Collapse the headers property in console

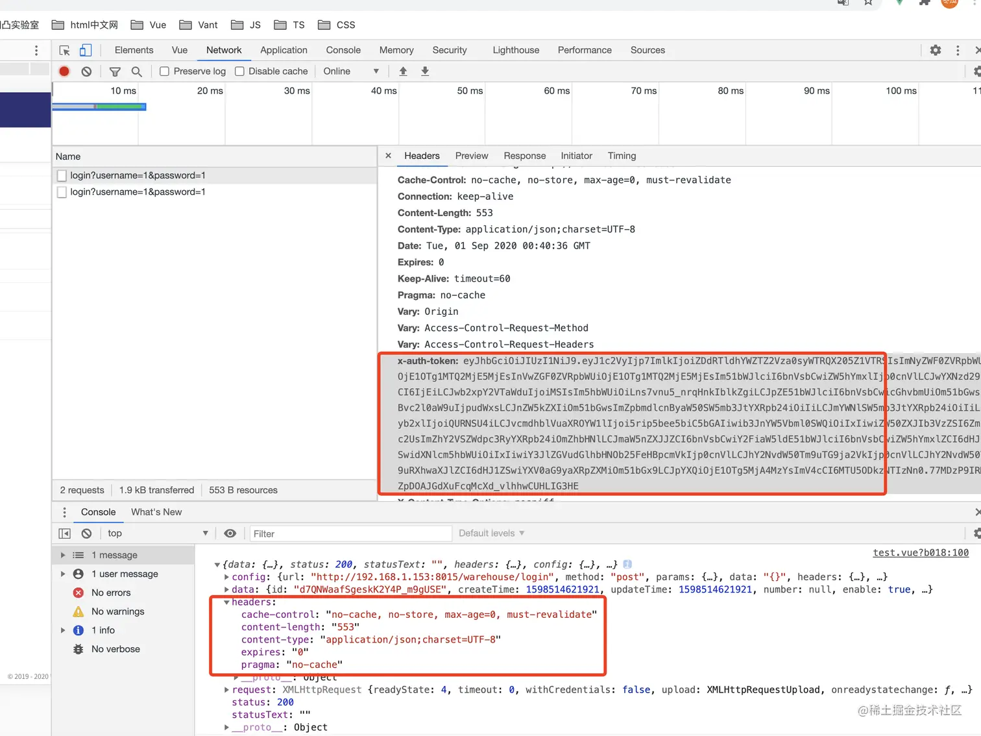[x=226, y=603]
